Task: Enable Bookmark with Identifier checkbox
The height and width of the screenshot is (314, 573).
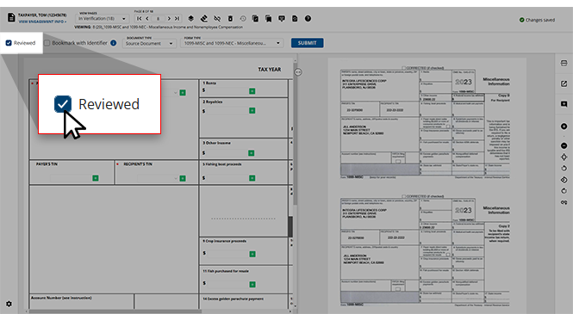Action: tap(47, 43)
